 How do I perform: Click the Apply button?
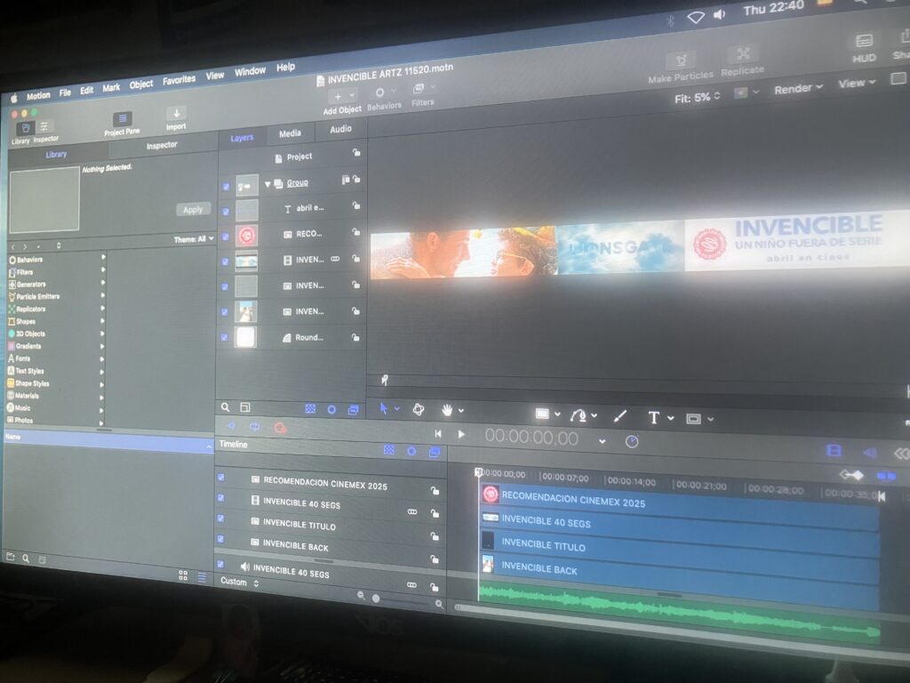(x=193, y=210)
